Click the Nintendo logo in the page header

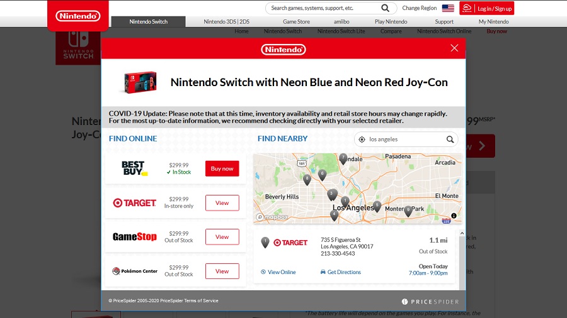[77, 16]
